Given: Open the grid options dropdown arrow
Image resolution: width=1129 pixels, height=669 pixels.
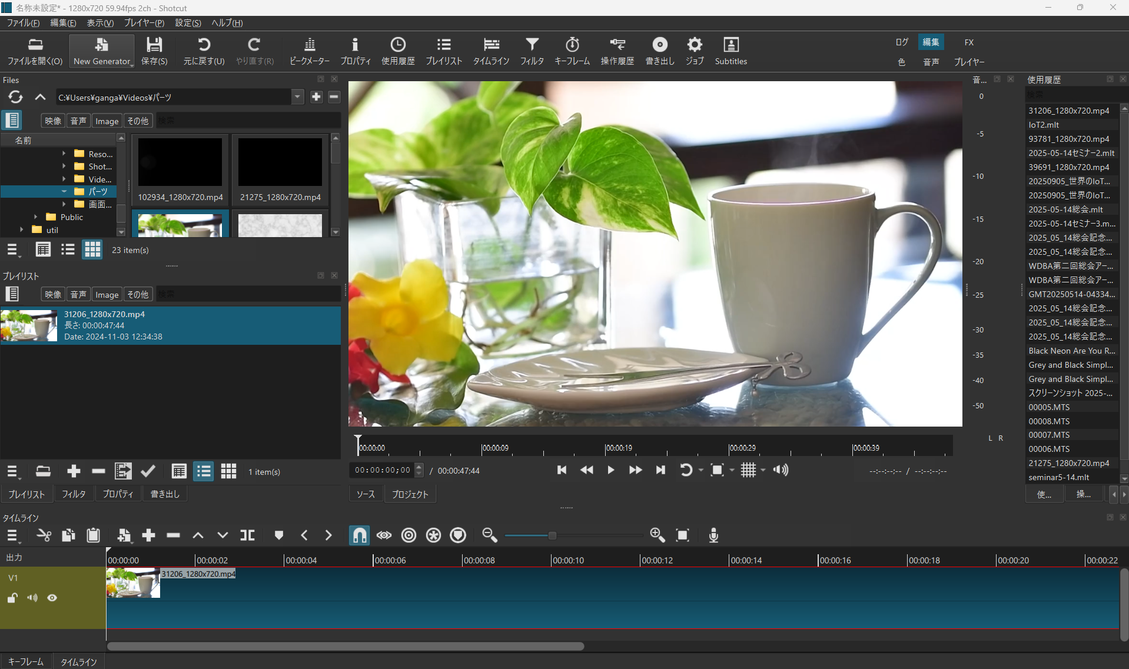Looking at the screenshot, I should 763,470.
